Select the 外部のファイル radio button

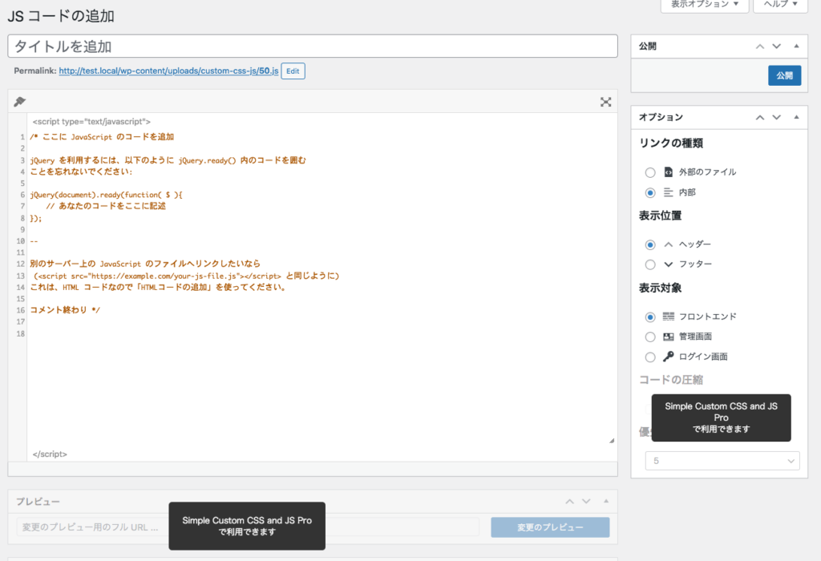coord(650,172)
